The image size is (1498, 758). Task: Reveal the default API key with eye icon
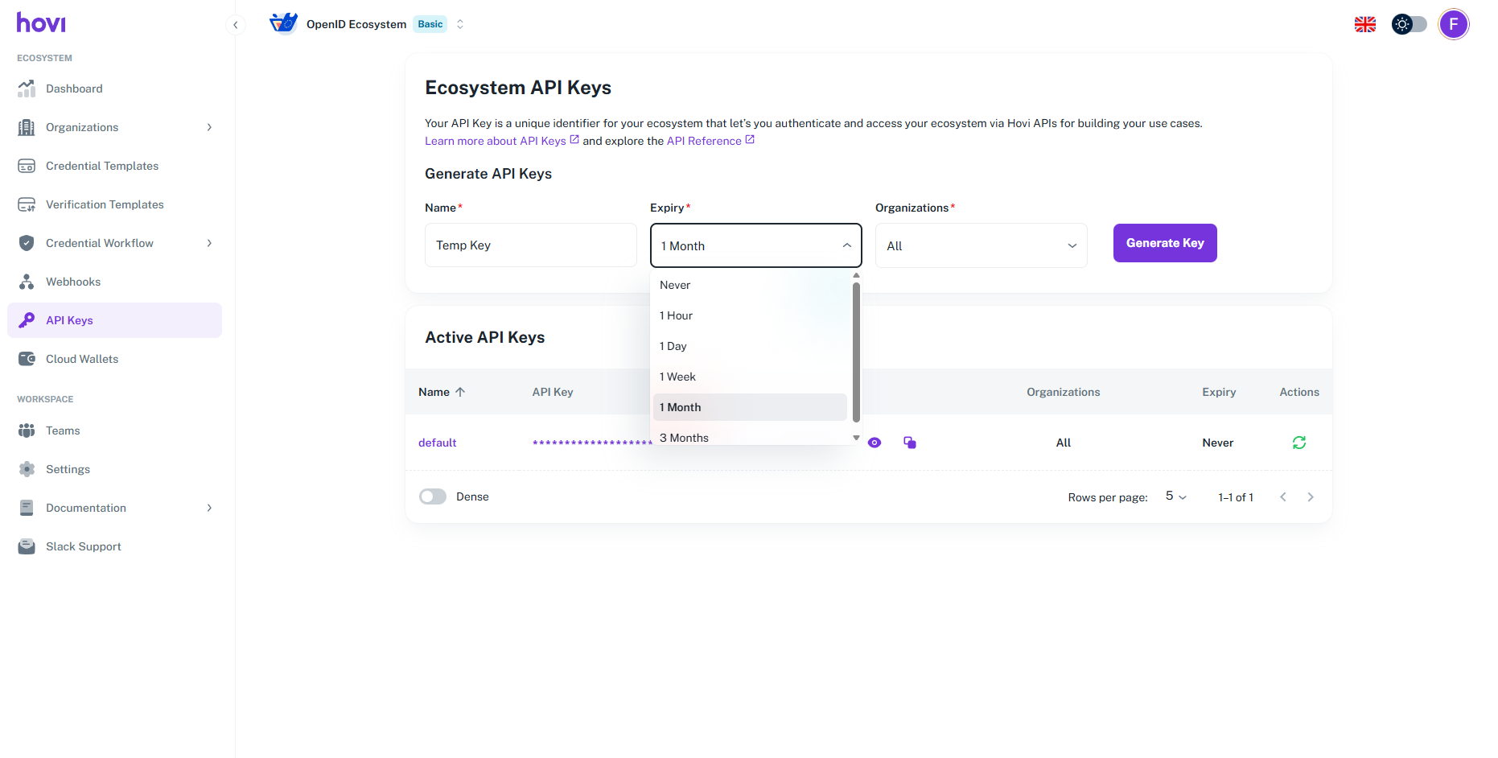tap(875, 443)
